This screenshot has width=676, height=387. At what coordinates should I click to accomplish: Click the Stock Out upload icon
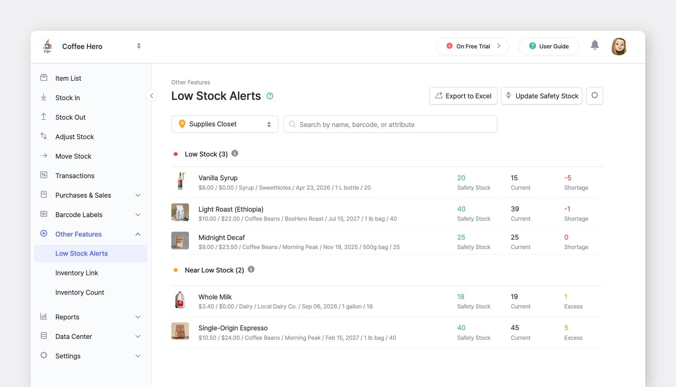coord(44,117)
